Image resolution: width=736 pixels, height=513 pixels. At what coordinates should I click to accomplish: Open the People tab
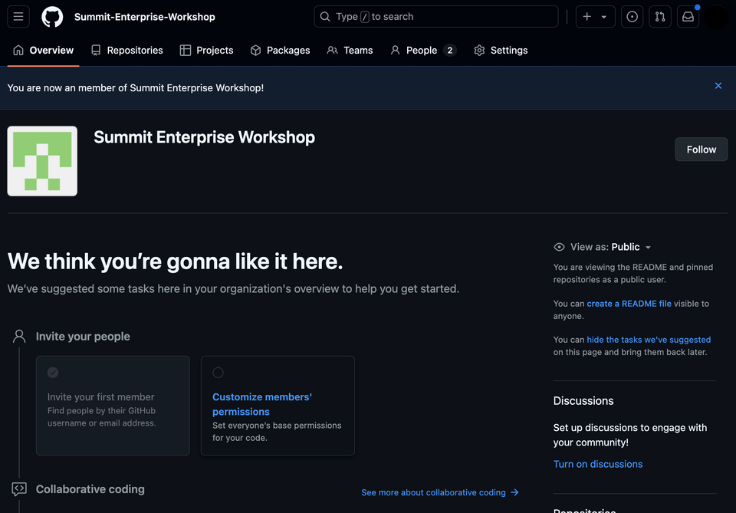point(423,50)
